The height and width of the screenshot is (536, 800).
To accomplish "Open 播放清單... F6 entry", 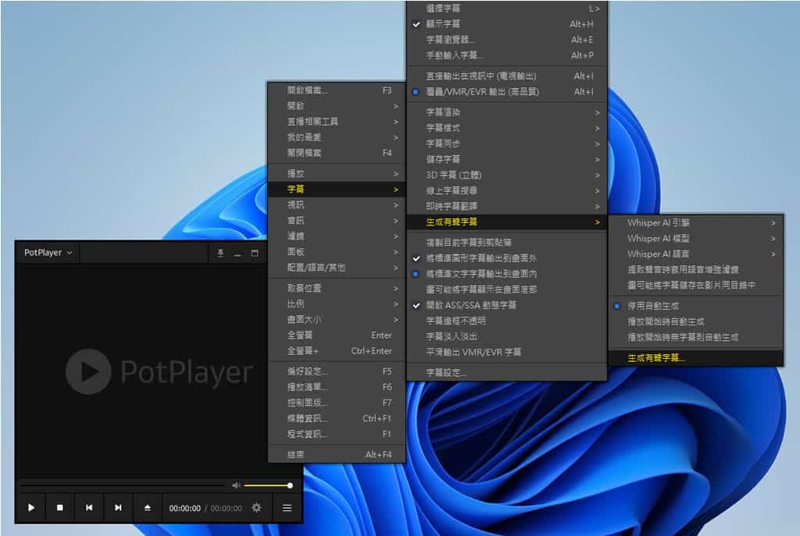I will [336, 387].
